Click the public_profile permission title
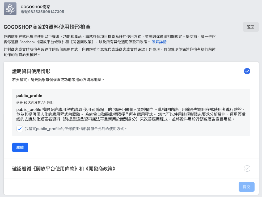 tap(29, 95)
